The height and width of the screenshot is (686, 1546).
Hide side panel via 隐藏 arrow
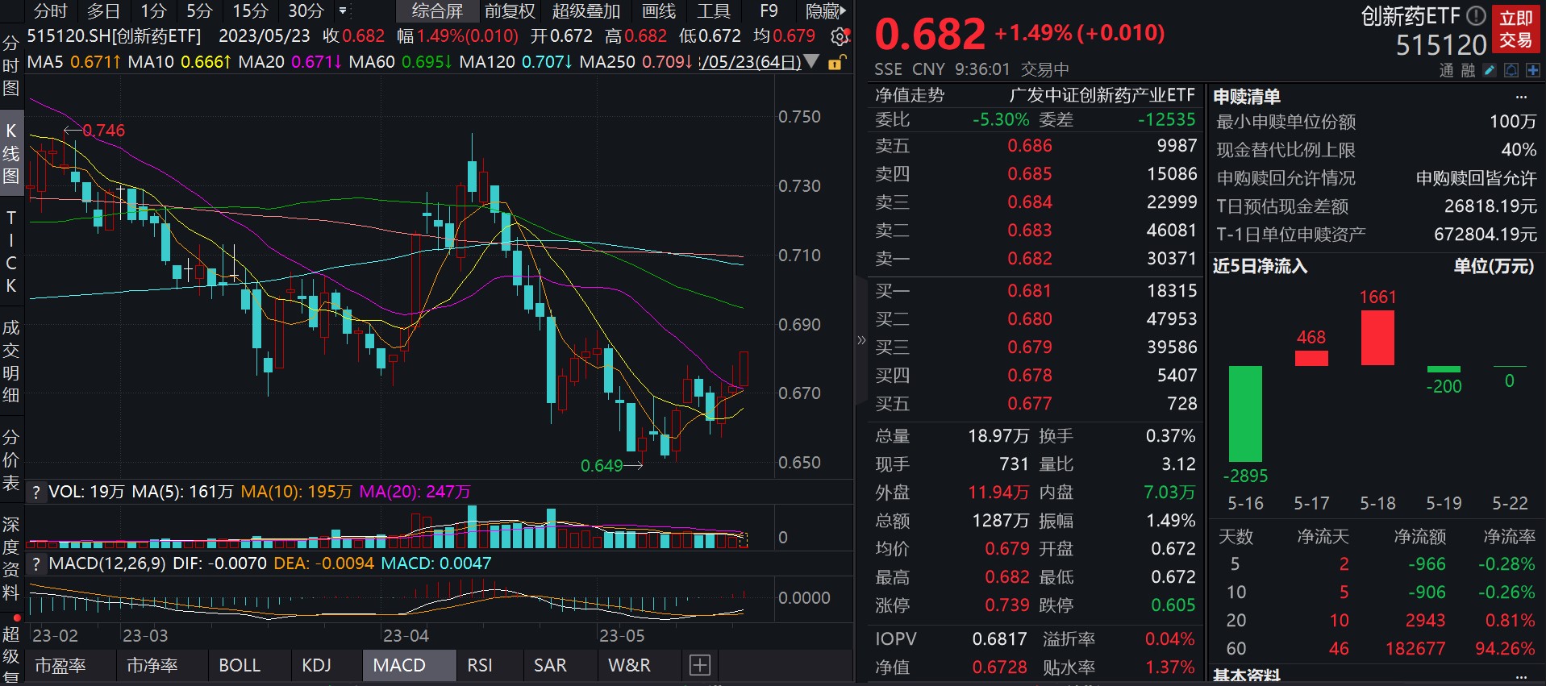[x=827, y=11]
